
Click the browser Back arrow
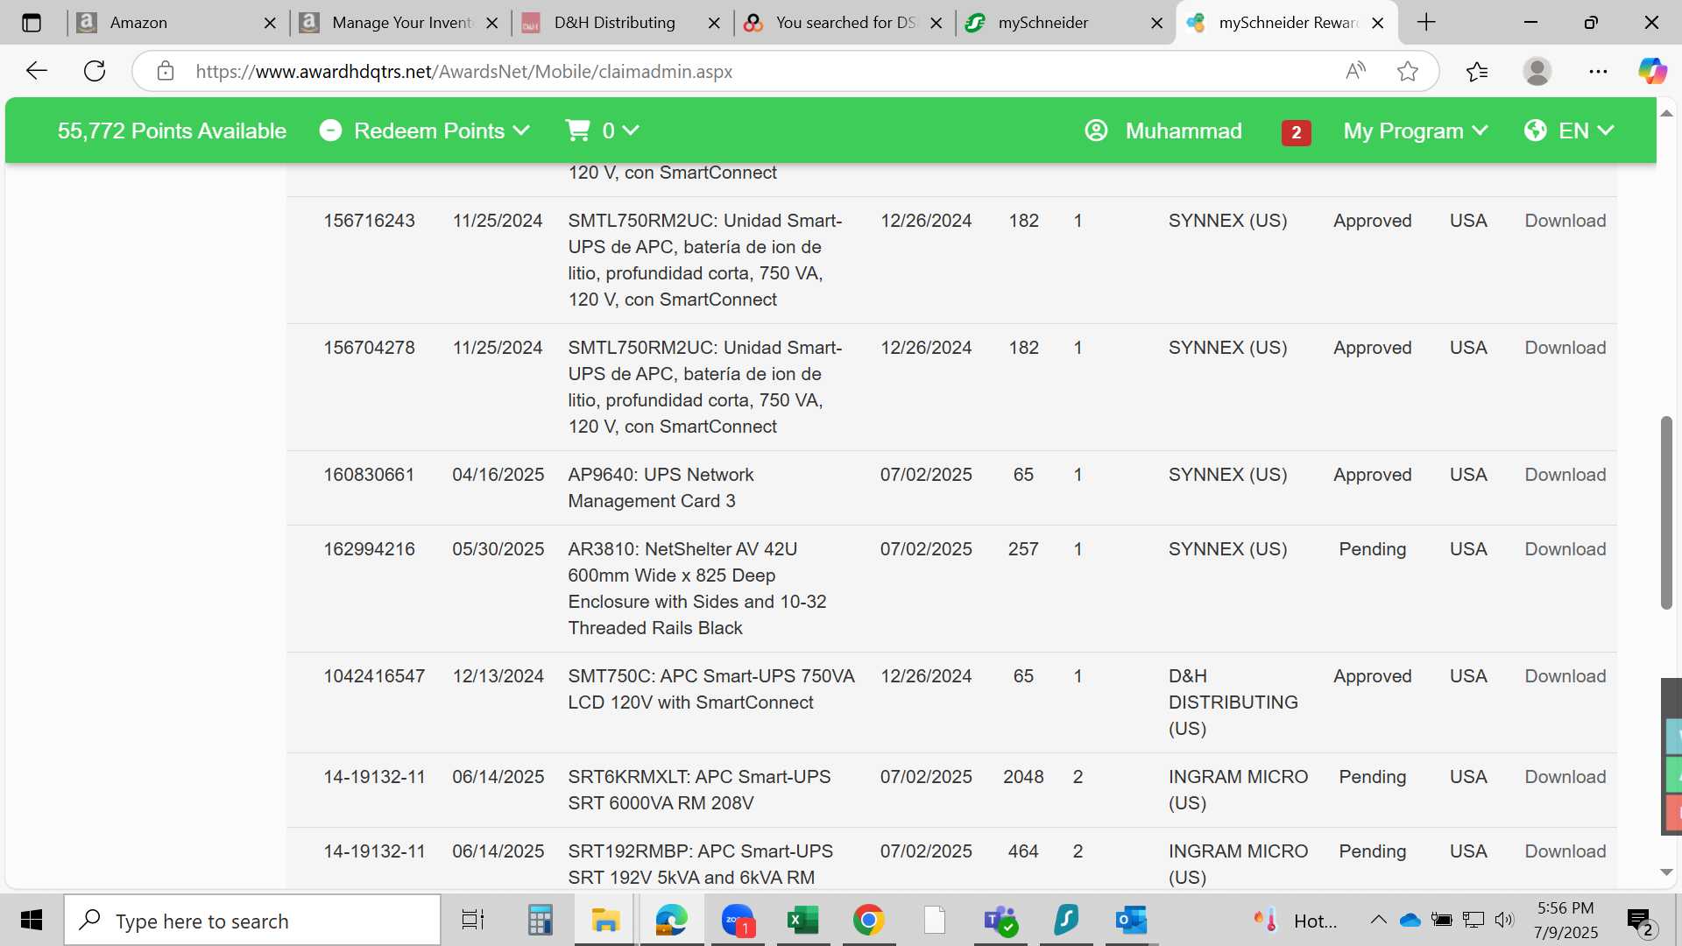[x=36, y=71]
